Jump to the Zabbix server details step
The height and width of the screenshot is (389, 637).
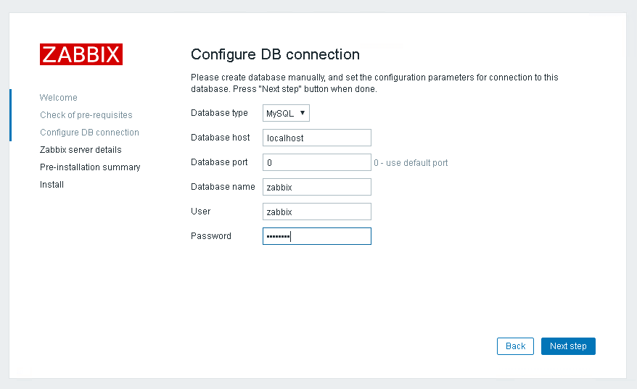click(81, 150)
